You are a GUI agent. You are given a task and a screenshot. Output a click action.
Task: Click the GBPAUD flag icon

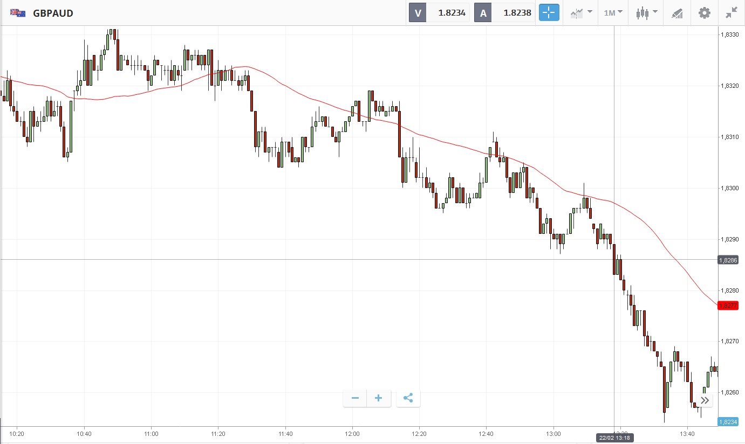point(18,13)
